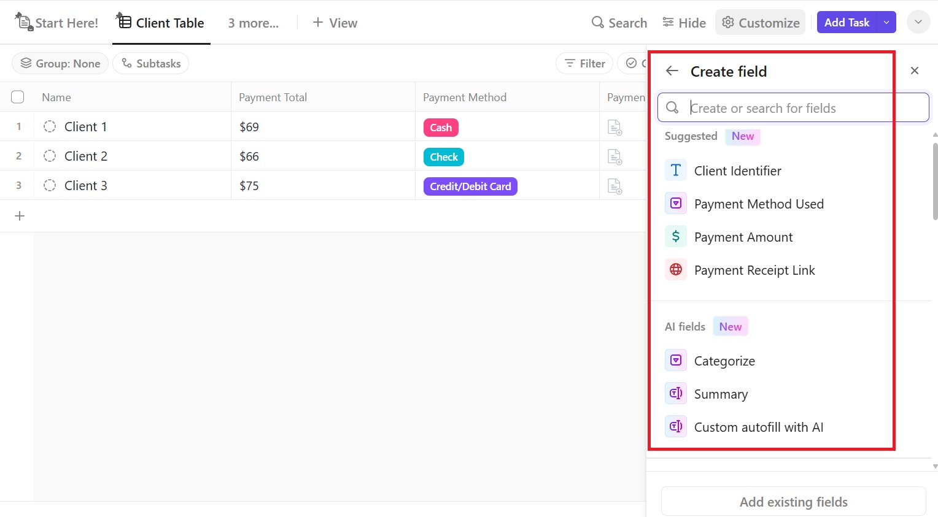Open the 3 more... views tab
The image size is (938, 517).
click(x=253, y=23)
